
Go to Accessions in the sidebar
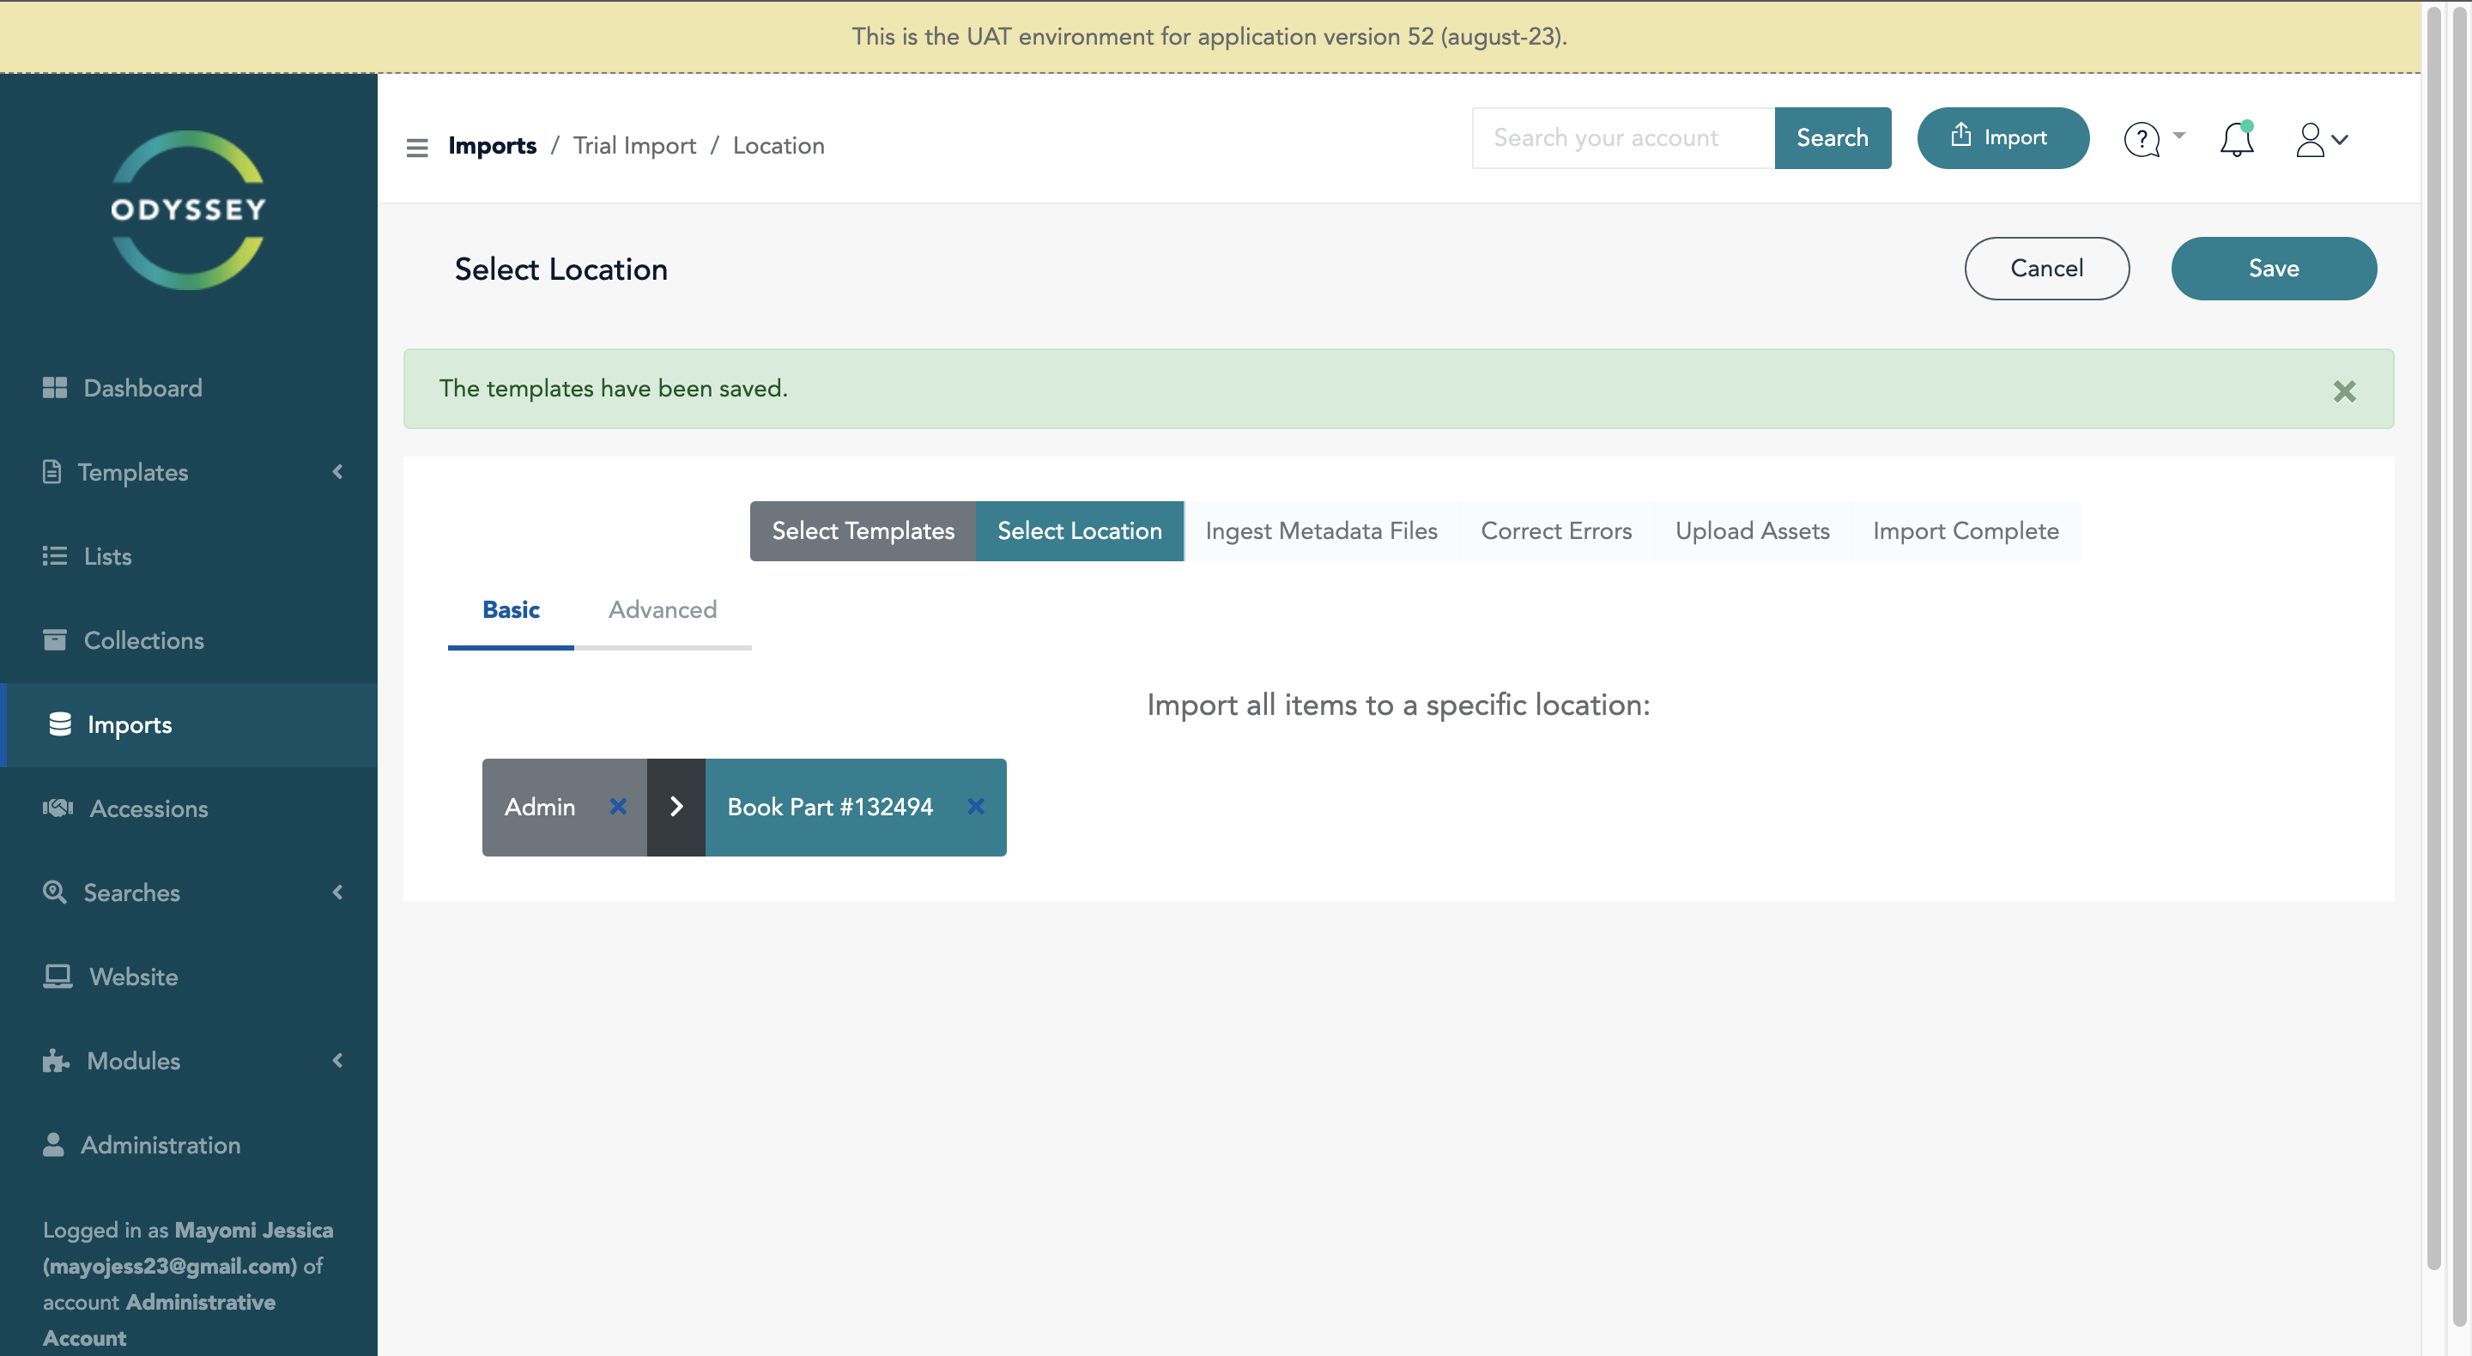(148, 808)
